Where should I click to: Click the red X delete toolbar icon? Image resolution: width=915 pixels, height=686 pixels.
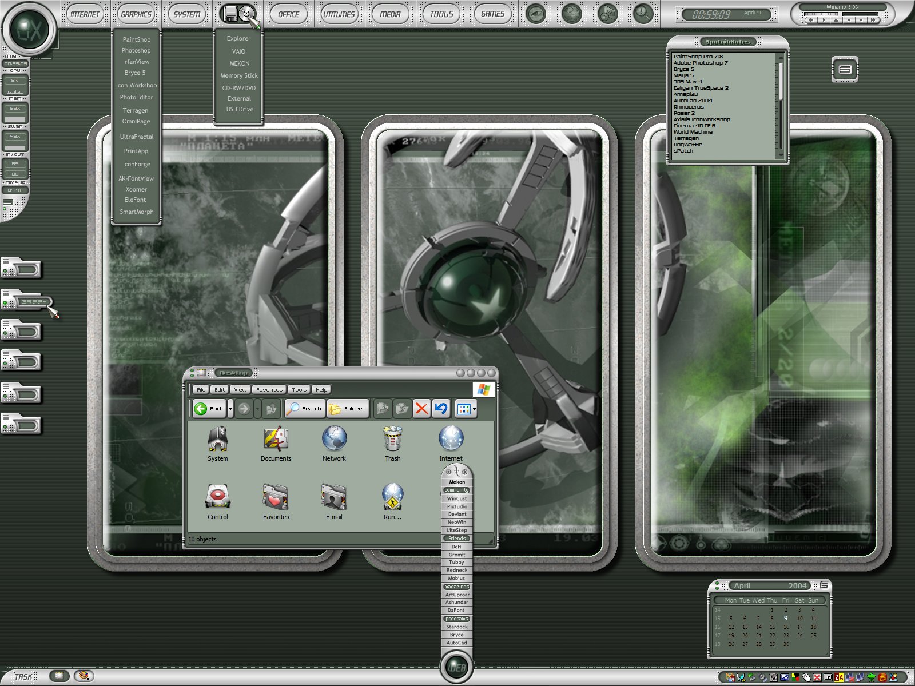pos(421,408)
